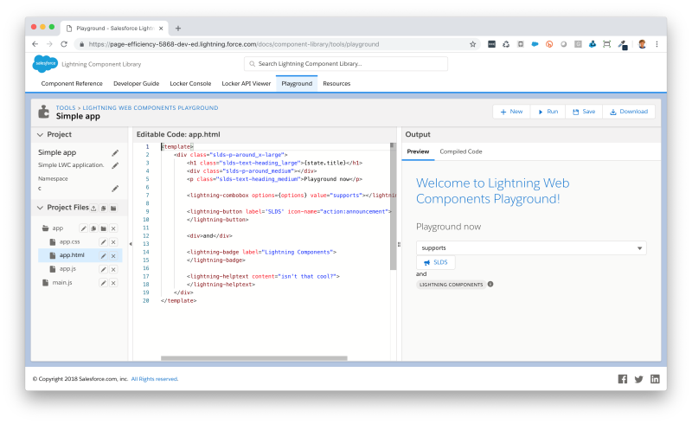Bookmark page with the star icon

pyautogui.click(x=472, y=44)
